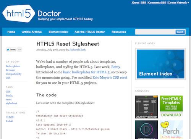
Task: Click the Search button
Action: (180, 32)
